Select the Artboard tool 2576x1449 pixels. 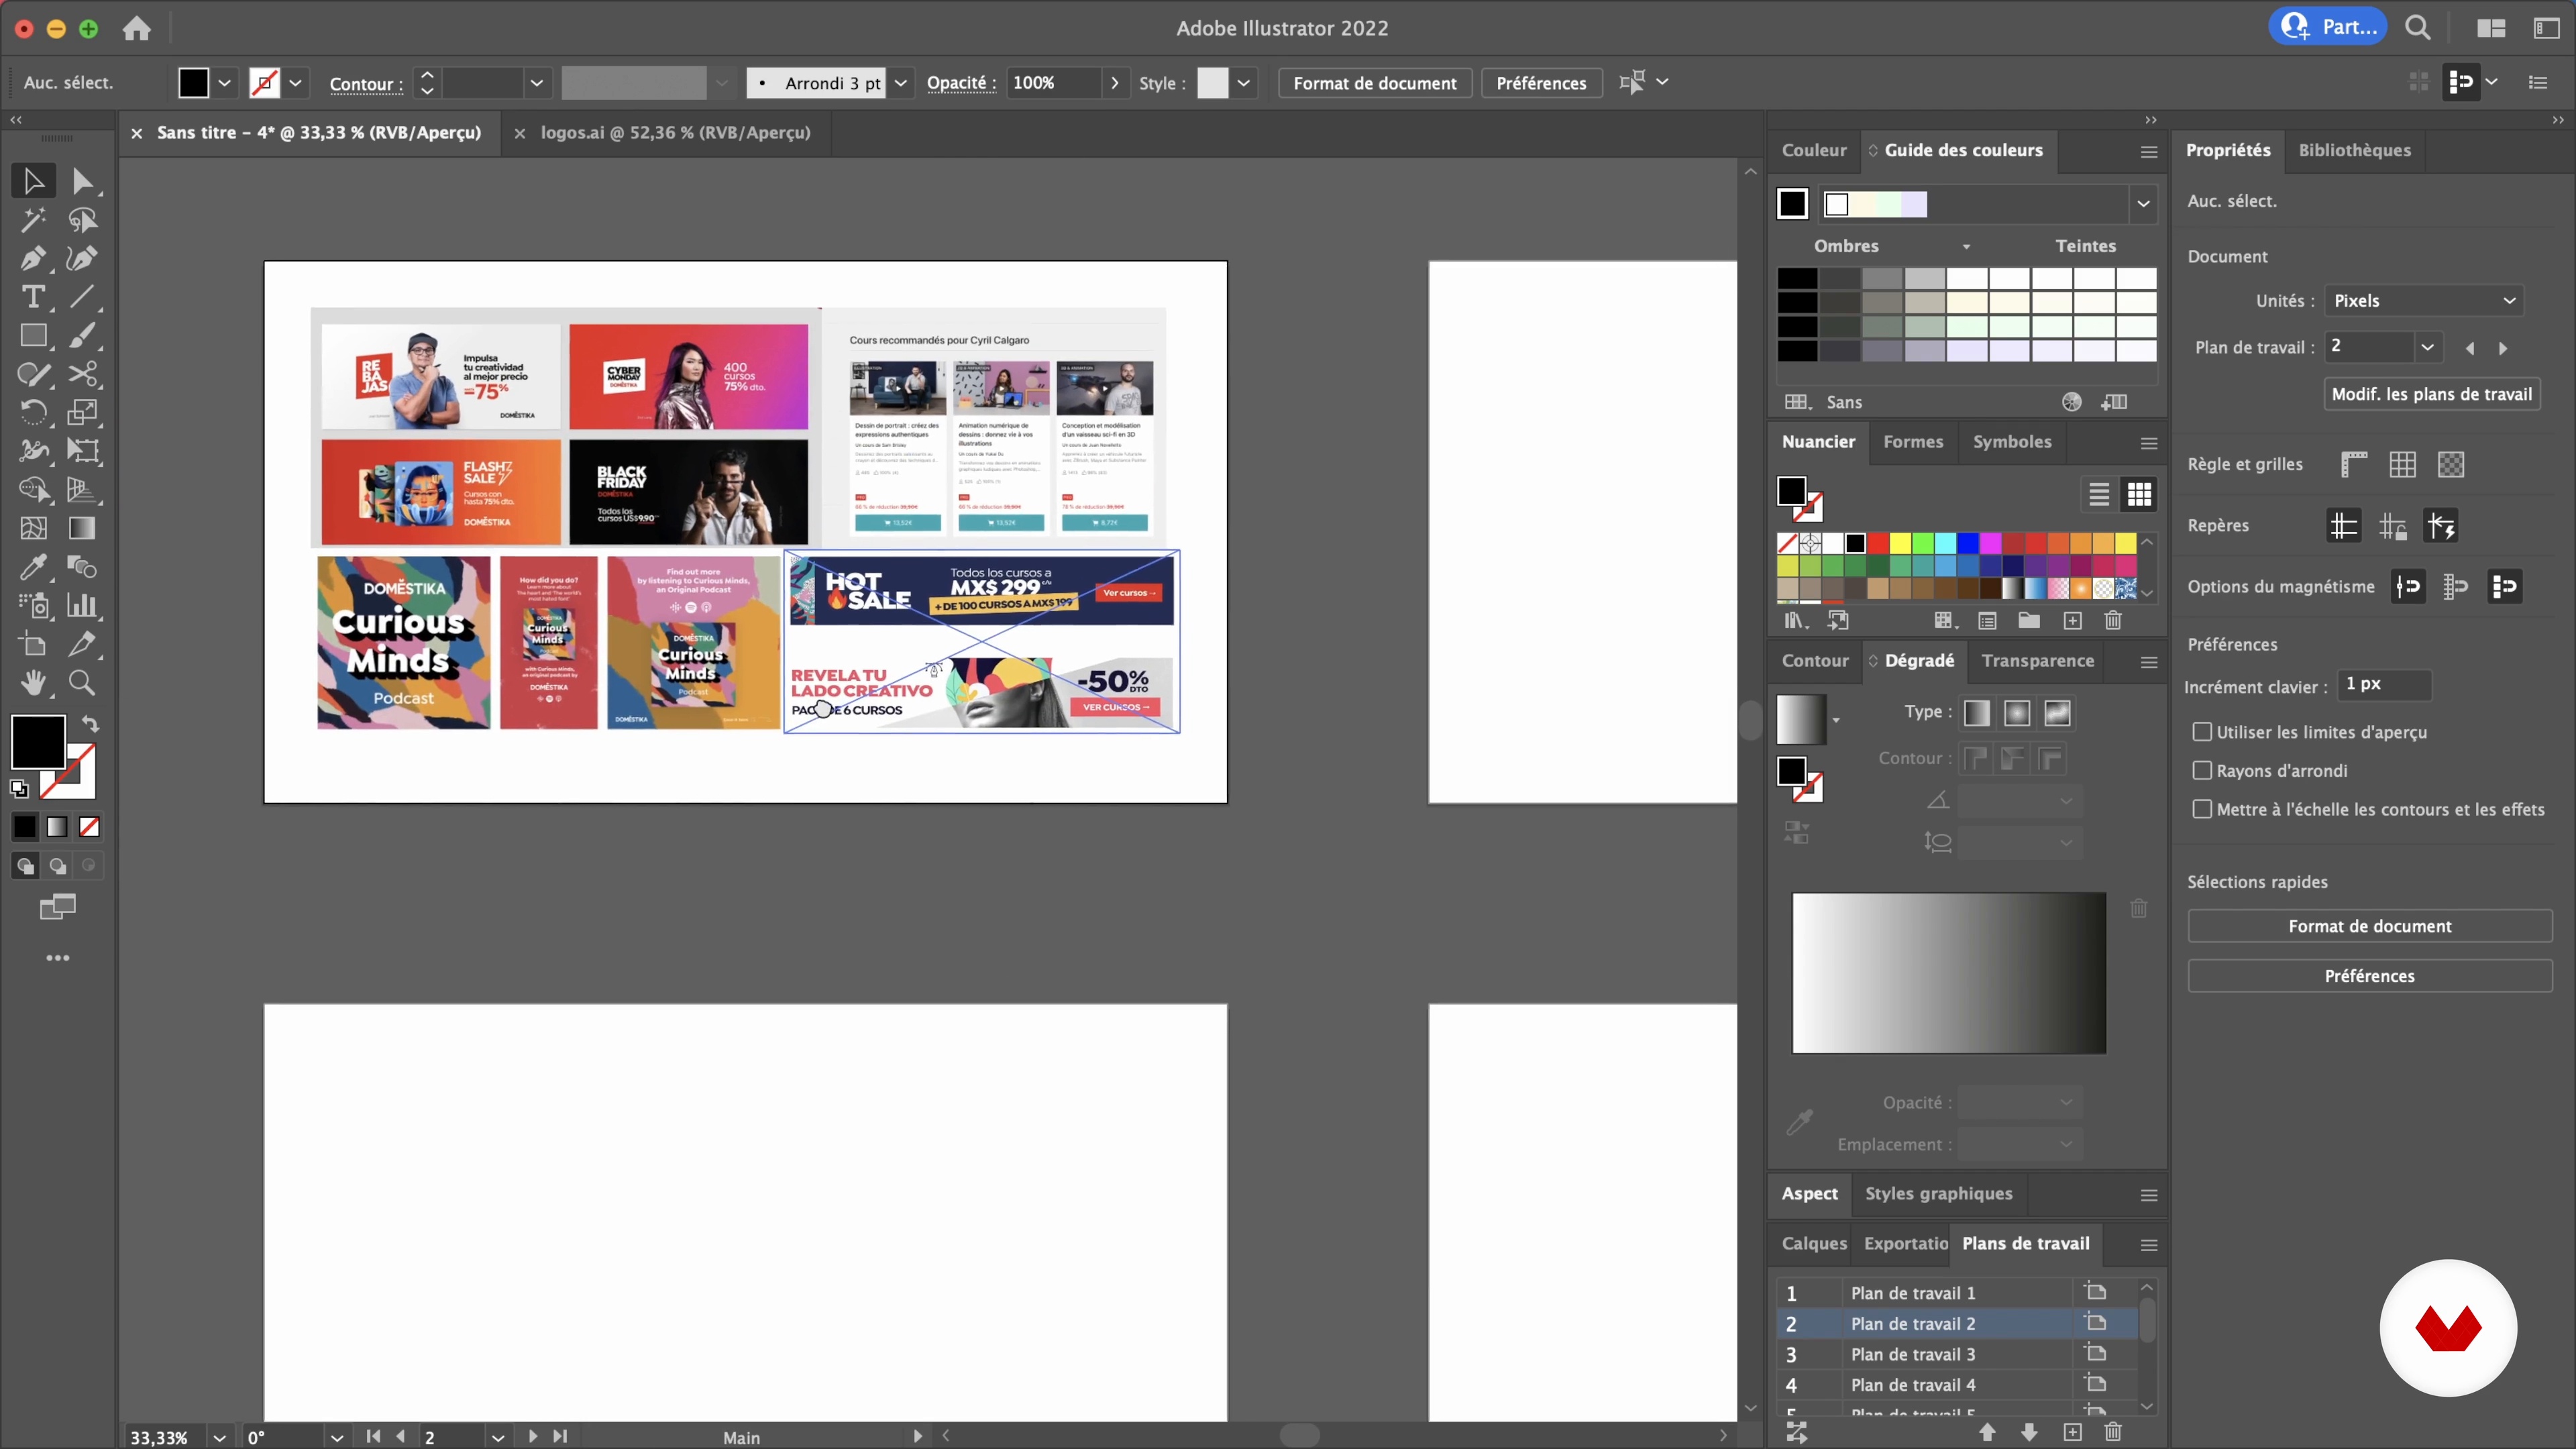[33, 644]
